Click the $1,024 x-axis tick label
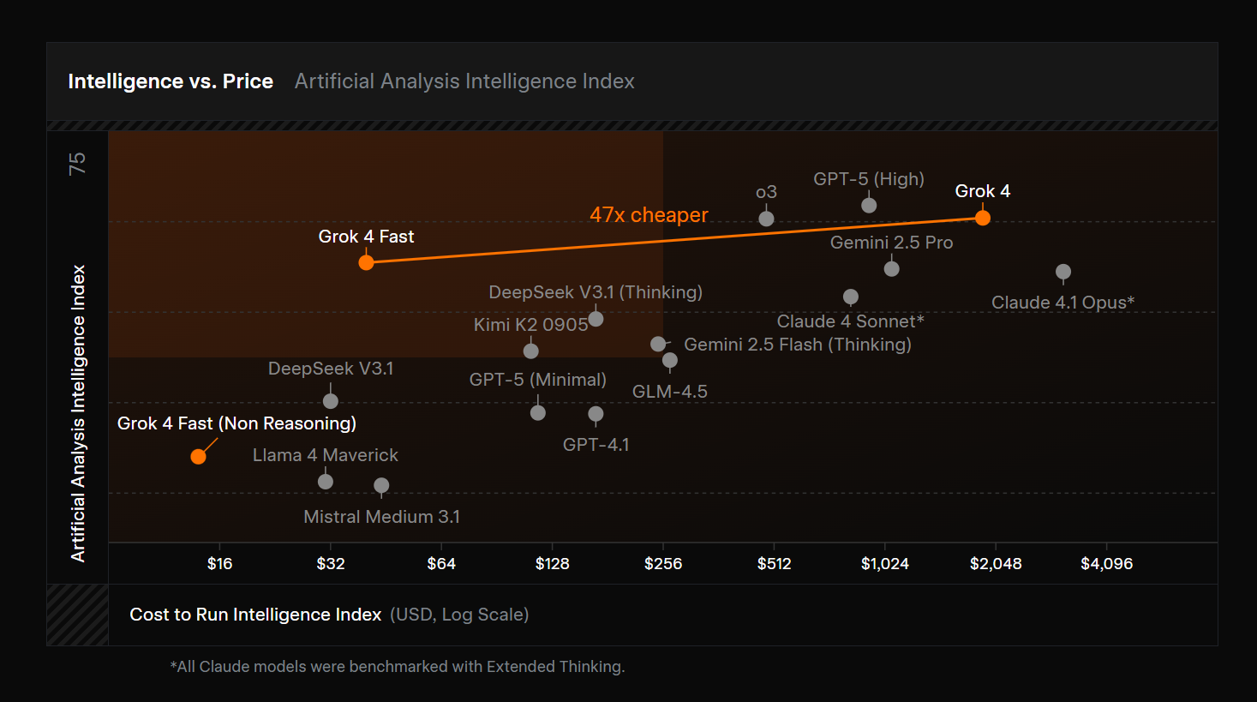The image size is (1257, 702). 885,564
